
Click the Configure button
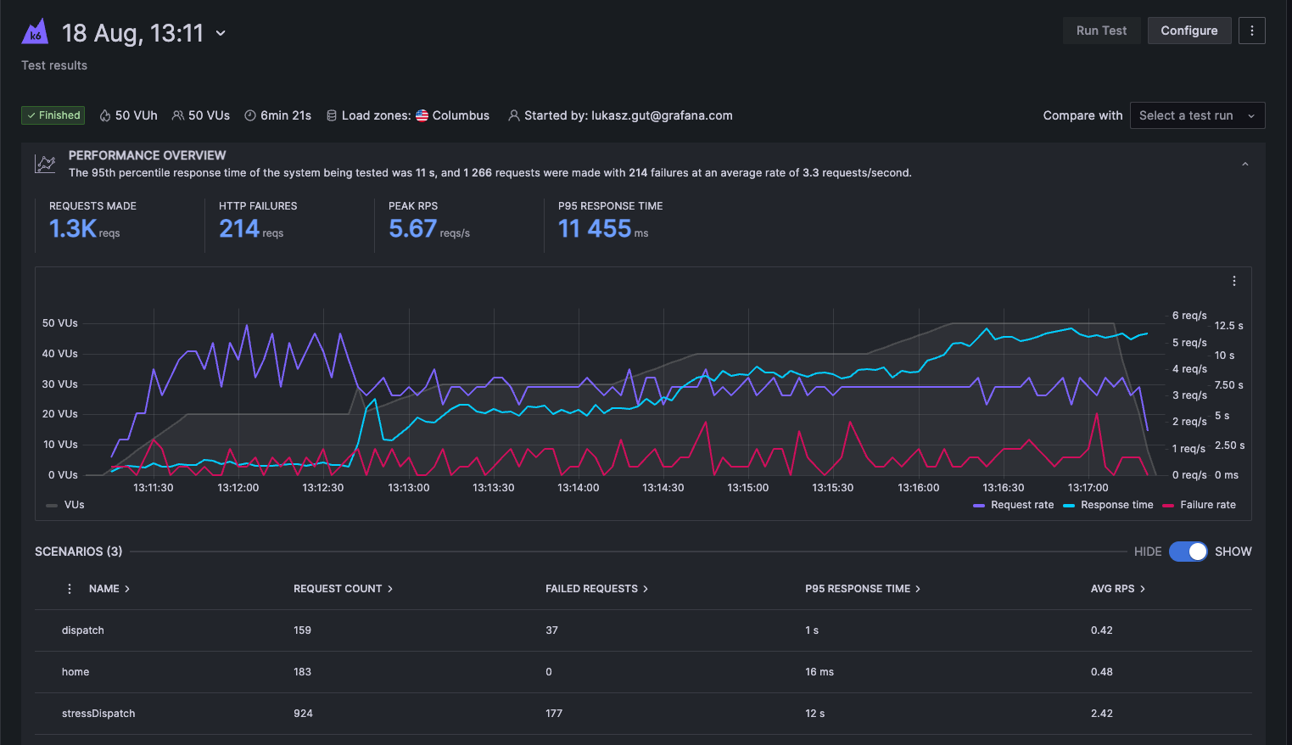[x=1189, y=31]
